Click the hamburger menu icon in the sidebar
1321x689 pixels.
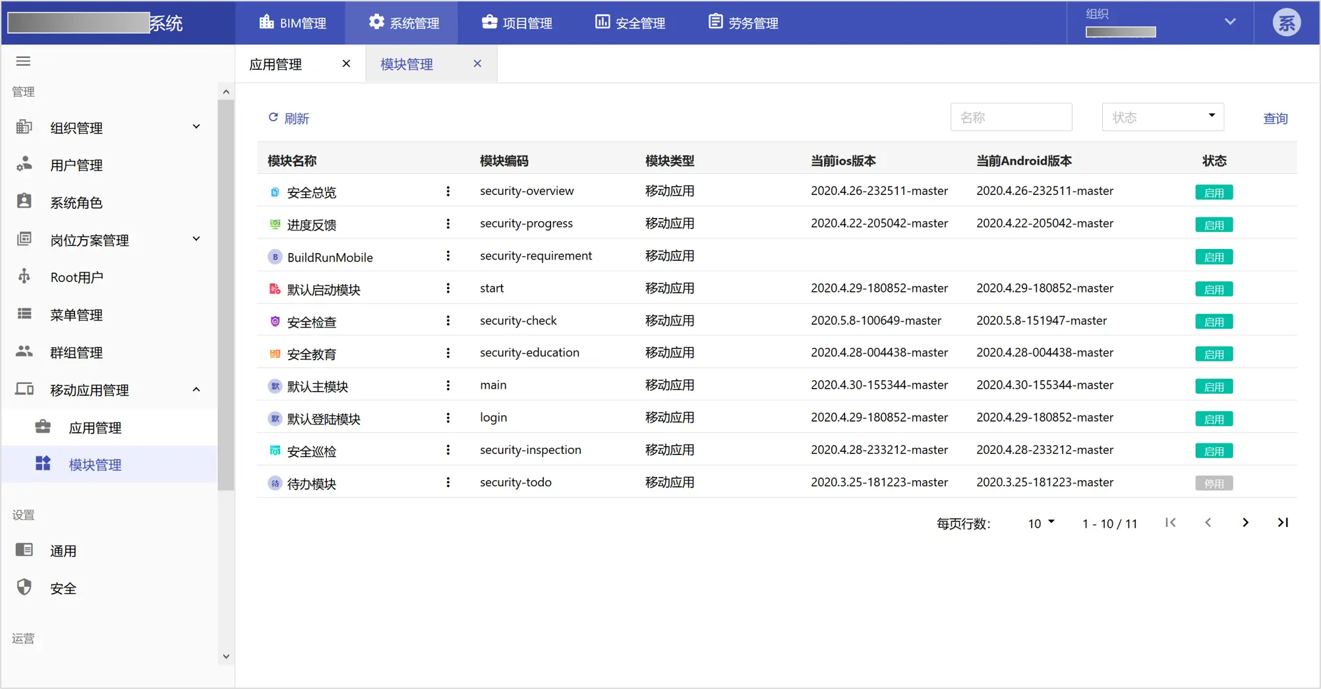pos(23,61)
